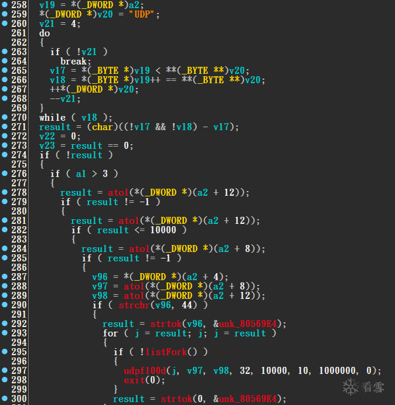Toggle the breakpoint dot on line 259
395x405 pixels.
[4, 13]
